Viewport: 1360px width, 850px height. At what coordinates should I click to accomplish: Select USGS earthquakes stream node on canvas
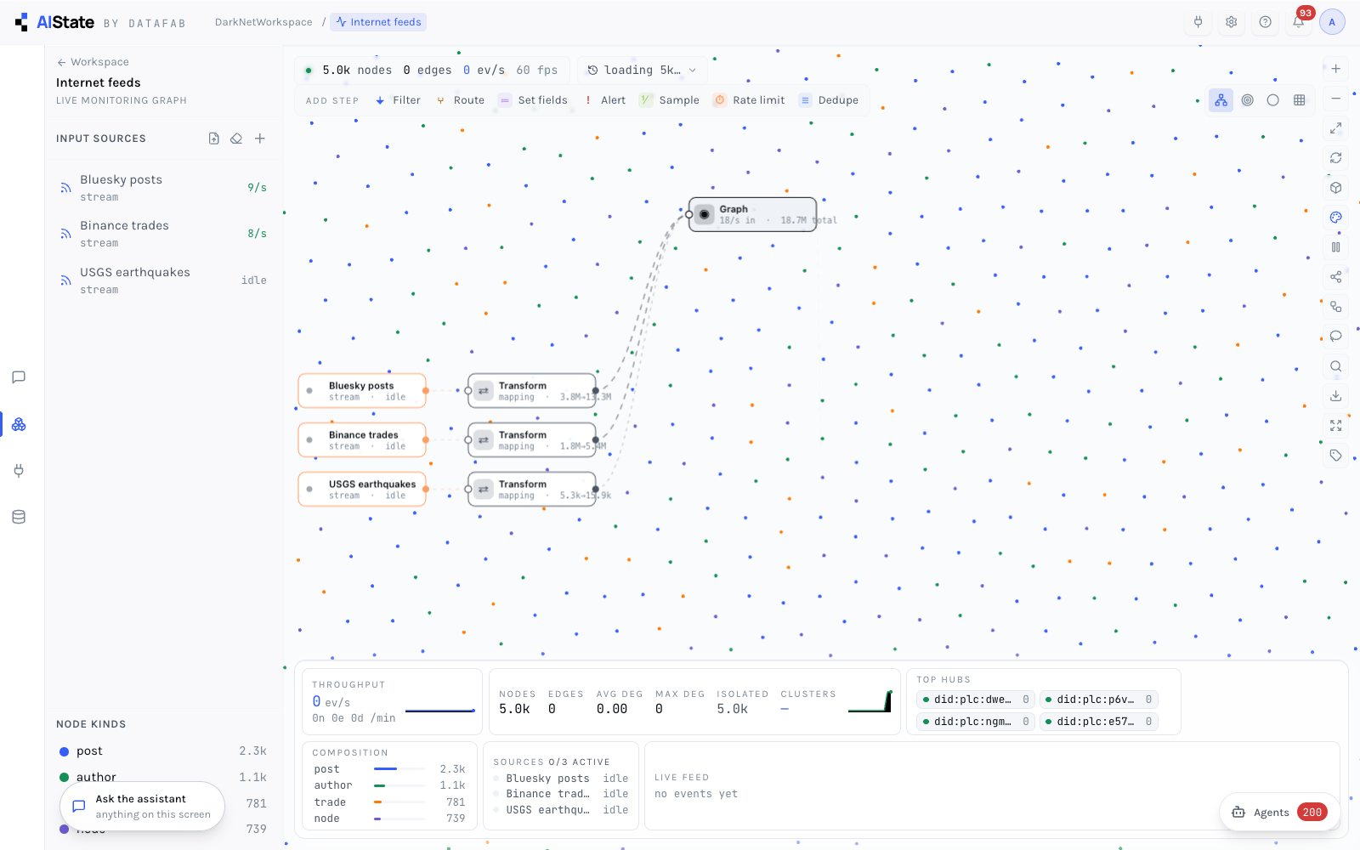point(362,490)
